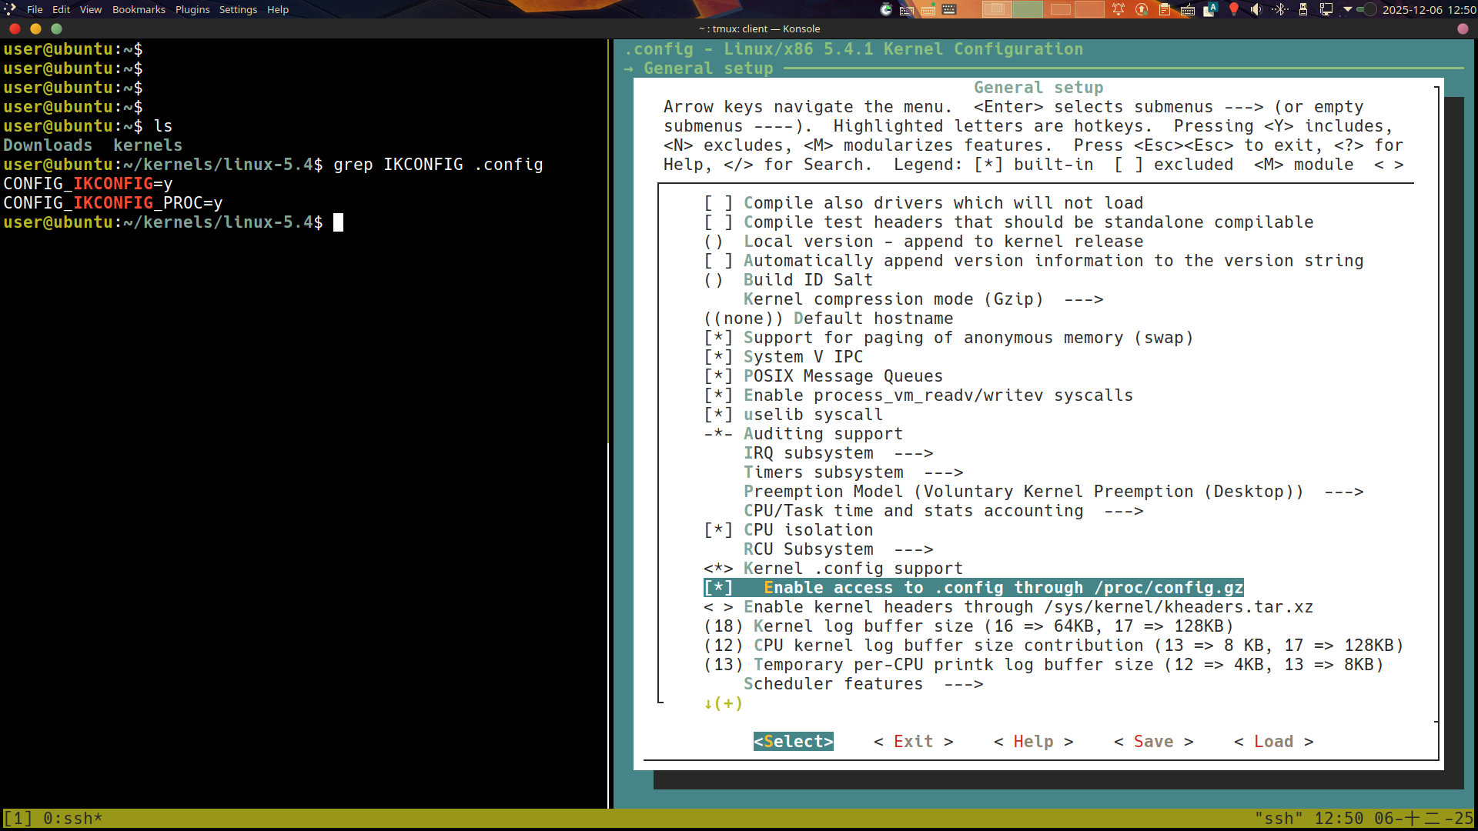The image size is (1478, 831).
Task: Click the red lightbulb tray icon
Action: point(1233,9)
